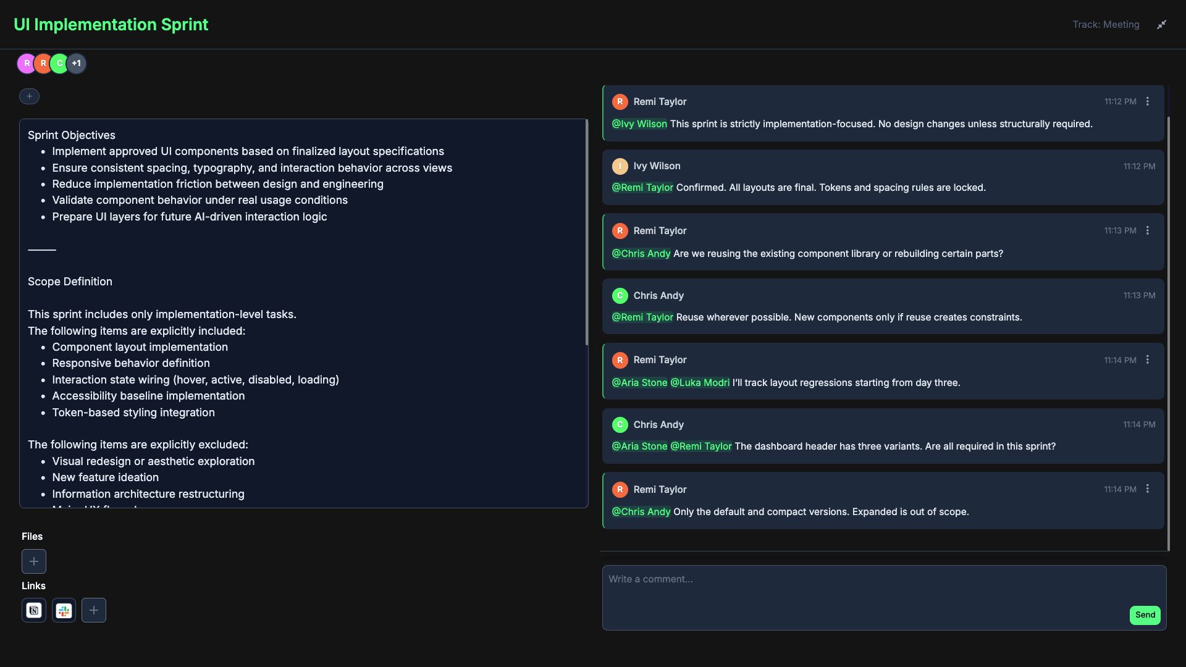Open the Notion link under Links

click(33, 610)
